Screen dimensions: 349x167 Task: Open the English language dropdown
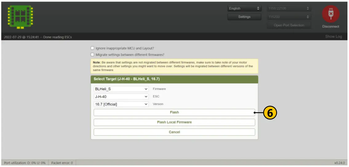pos(244,9)
